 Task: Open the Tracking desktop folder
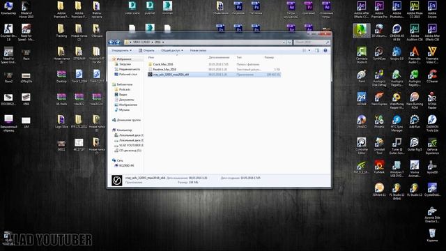(61, 31)
